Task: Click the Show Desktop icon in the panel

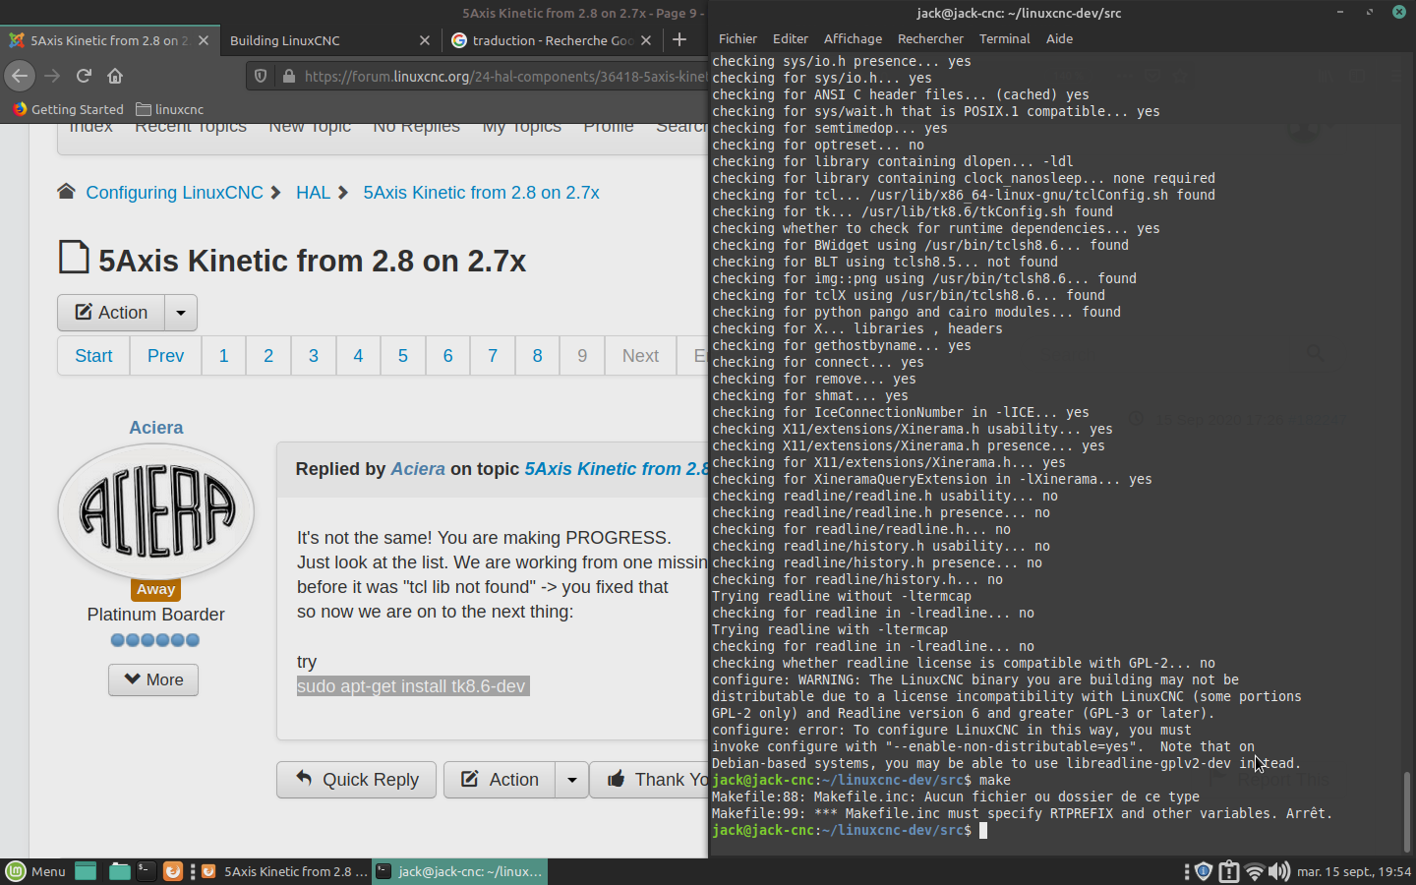Action: click(86, 871)
